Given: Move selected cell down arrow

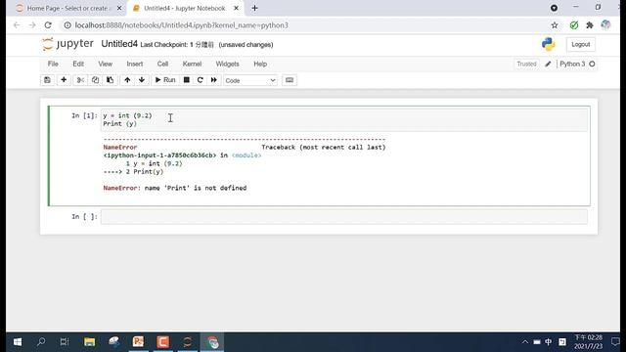Looking at the screenshot, I should (142, 80).
